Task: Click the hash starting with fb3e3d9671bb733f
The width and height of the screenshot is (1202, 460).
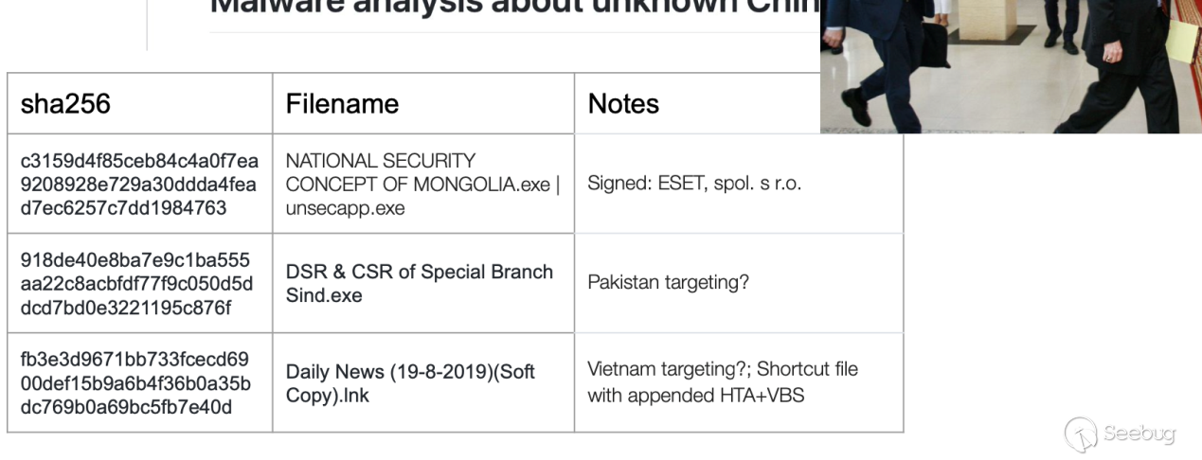Action: [135, 383]
